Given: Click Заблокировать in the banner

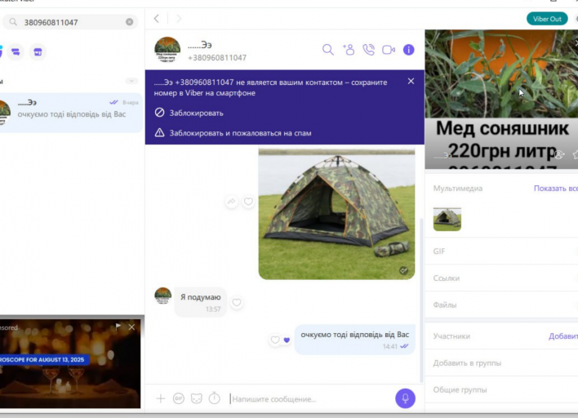Looking at the screenshot, I should click(x=189, y=113).
